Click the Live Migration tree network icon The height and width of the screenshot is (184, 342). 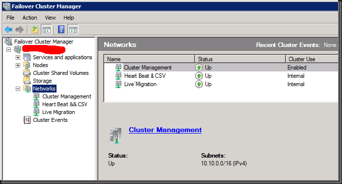pos(36,112)
